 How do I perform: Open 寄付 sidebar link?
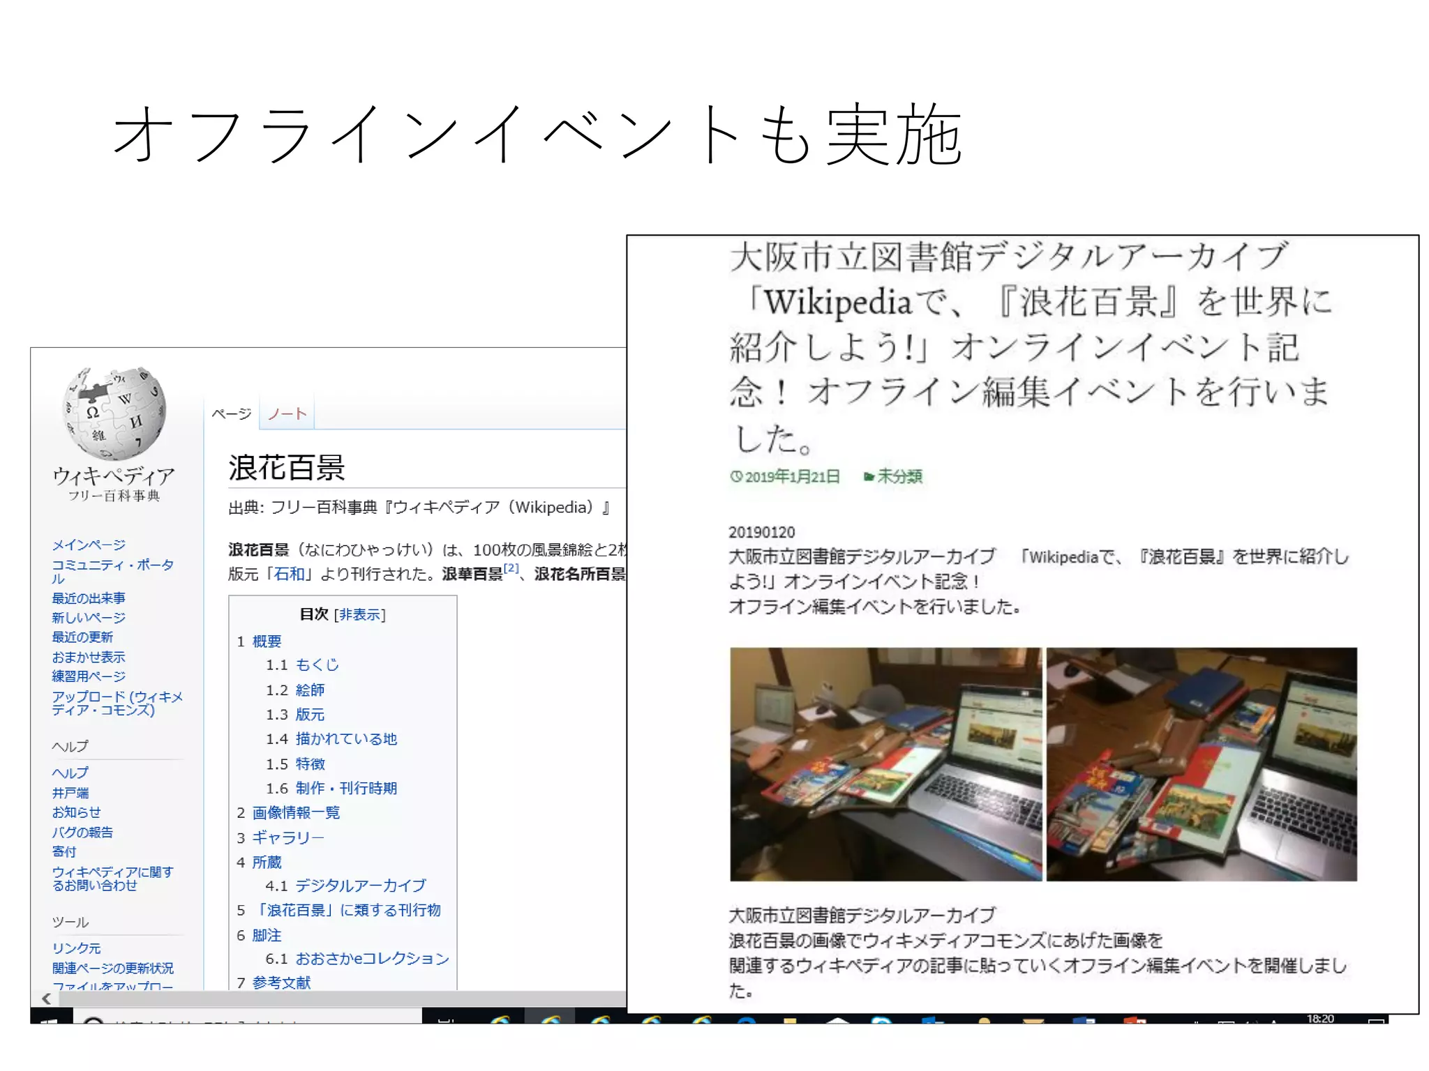click(x=64, y=851)
